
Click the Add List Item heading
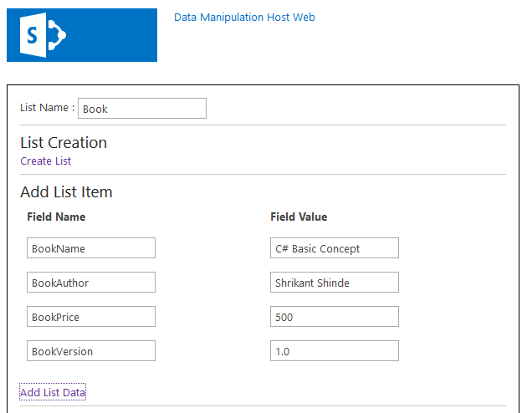(66, 192)
